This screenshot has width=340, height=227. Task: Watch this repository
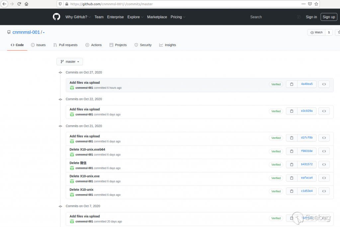click(316, 32)
